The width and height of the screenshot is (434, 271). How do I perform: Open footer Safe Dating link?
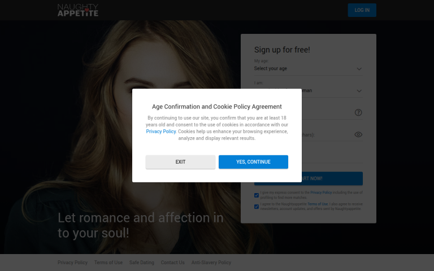141,263
